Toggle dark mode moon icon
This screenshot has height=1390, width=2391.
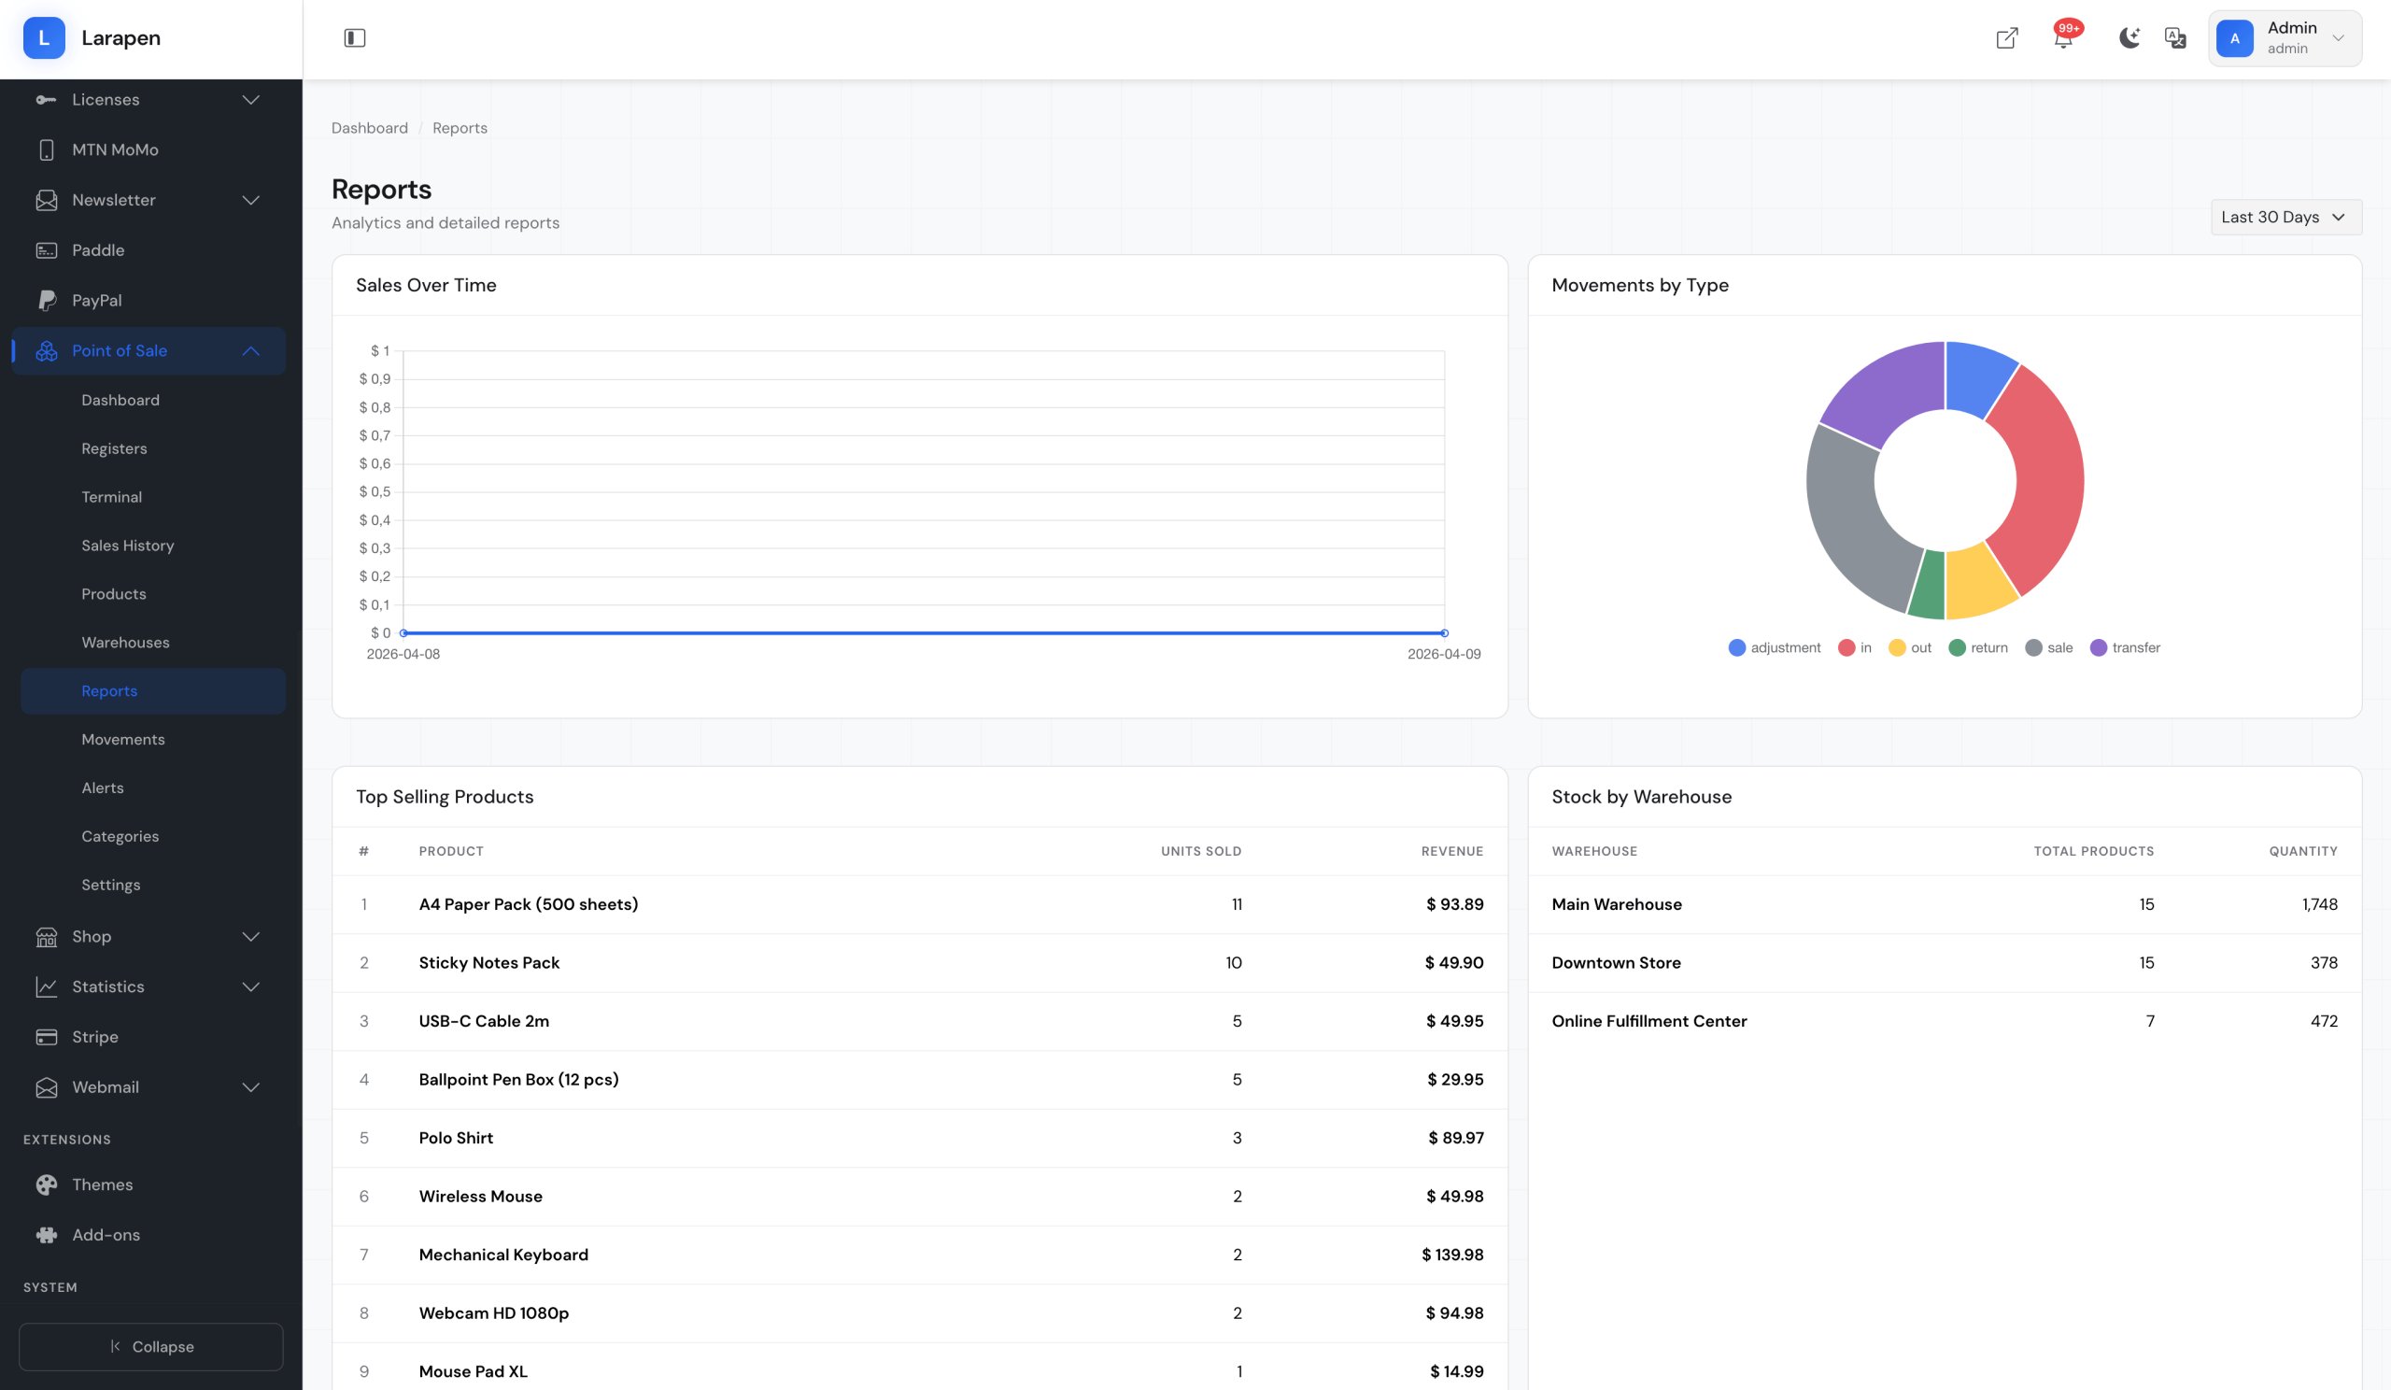click(x=2129, y=38)
